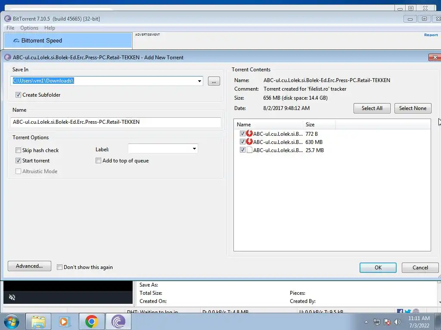Click the browse (...) folder button
The width and height of the screenshot is (441, 330).
[214, 81]
